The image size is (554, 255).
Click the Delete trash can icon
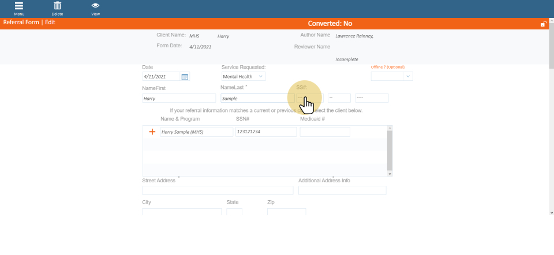pos(58,6)
